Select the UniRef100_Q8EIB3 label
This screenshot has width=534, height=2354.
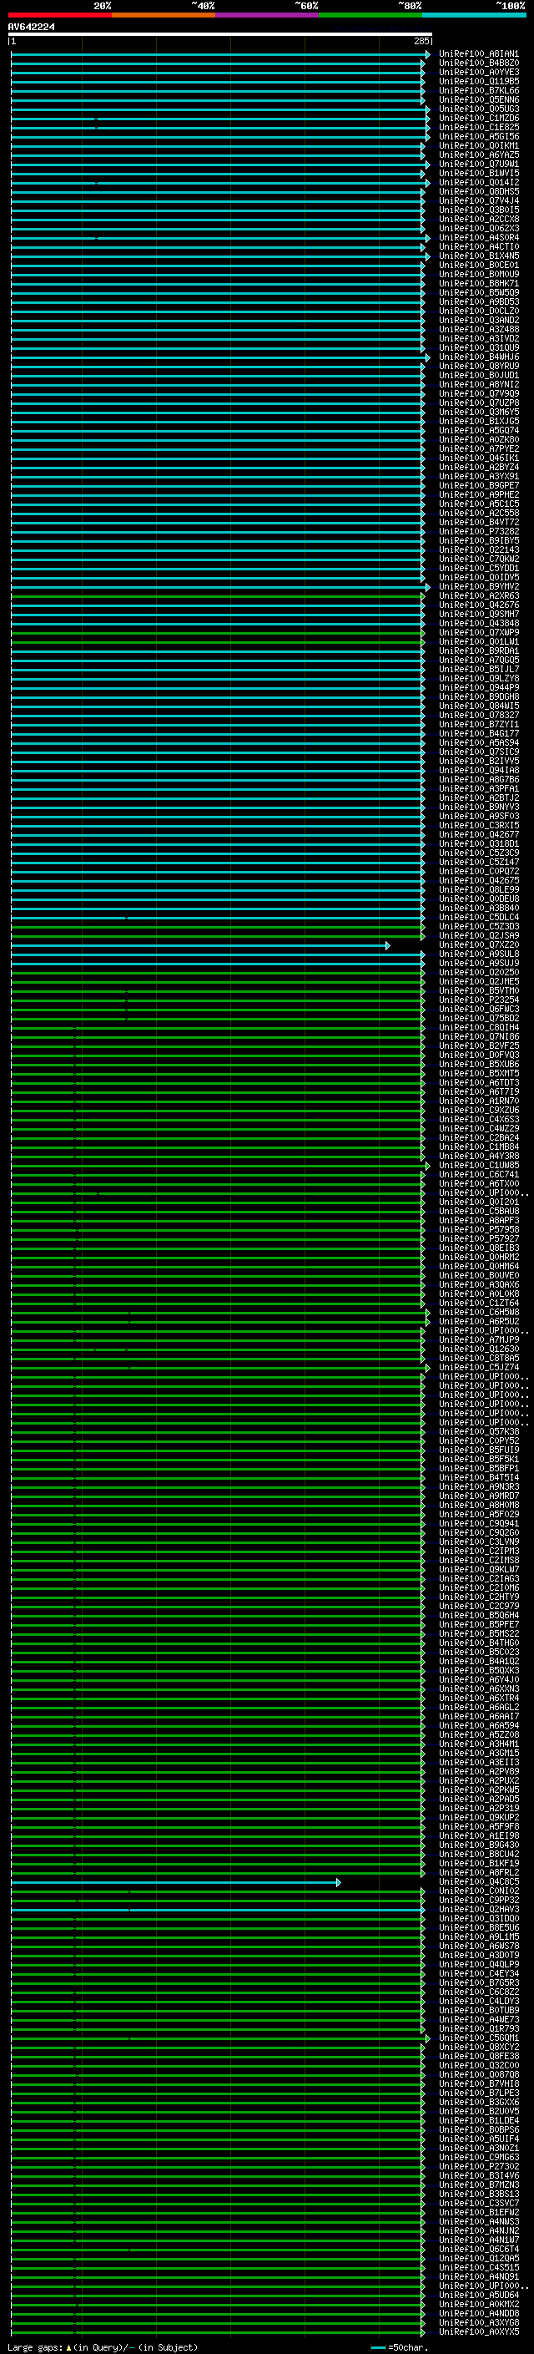pos(478,1248)
